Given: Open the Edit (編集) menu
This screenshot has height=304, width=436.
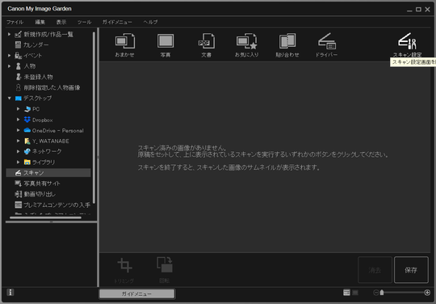Looking at the screenshot, I should coord(40,22).
